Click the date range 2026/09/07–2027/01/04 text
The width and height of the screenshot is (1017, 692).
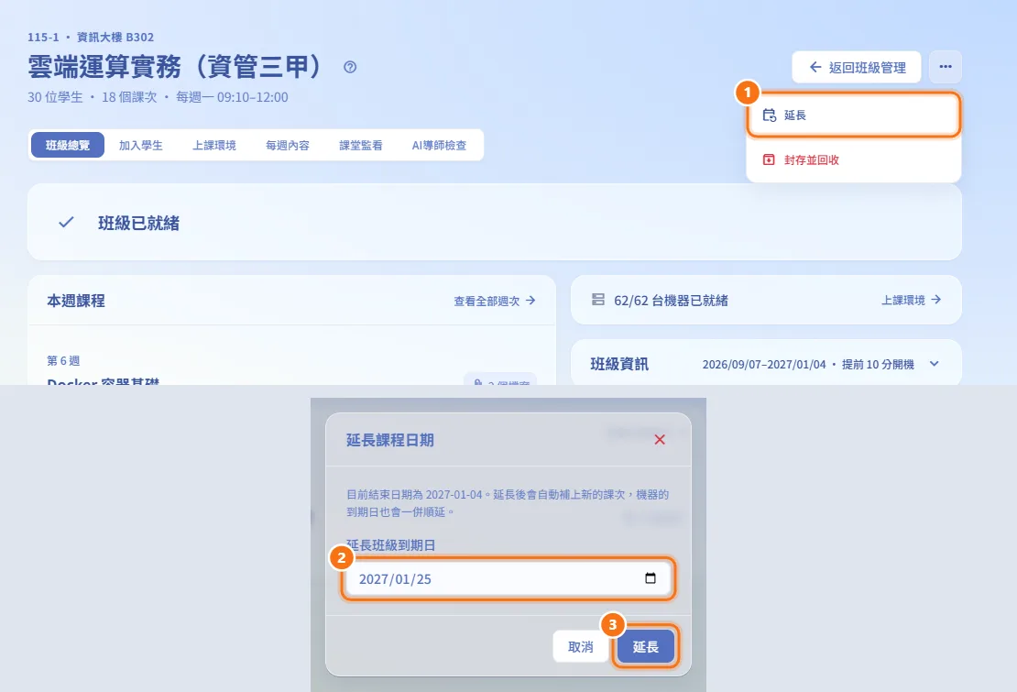(764, 365)
